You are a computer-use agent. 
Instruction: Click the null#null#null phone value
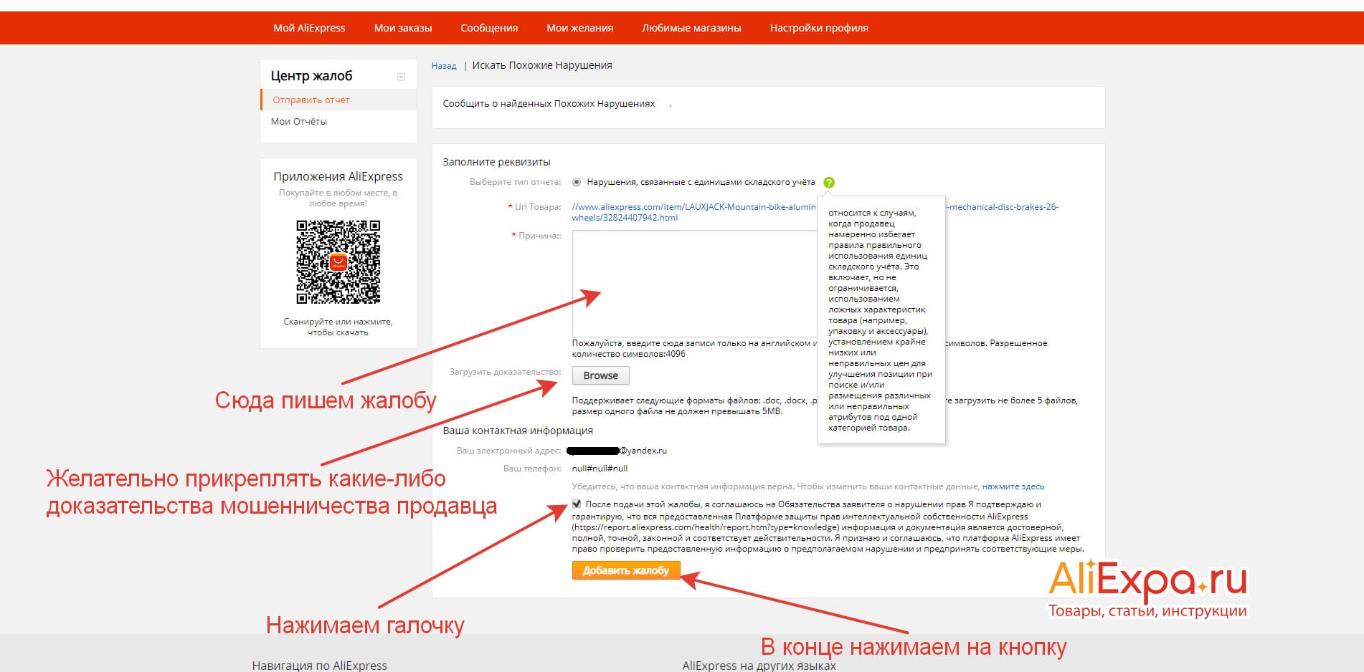pos(600,469)
